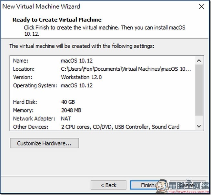The height and width of the screenshot is (195, 211).
Task: Click the Version: label
Action: pos(23,77)
